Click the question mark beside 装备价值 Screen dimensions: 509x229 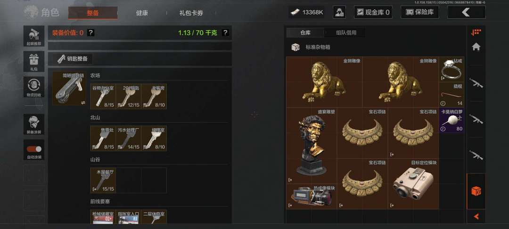91,33
